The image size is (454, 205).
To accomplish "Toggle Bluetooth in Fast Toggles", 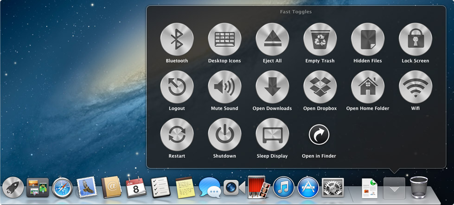I will (177, 40).
